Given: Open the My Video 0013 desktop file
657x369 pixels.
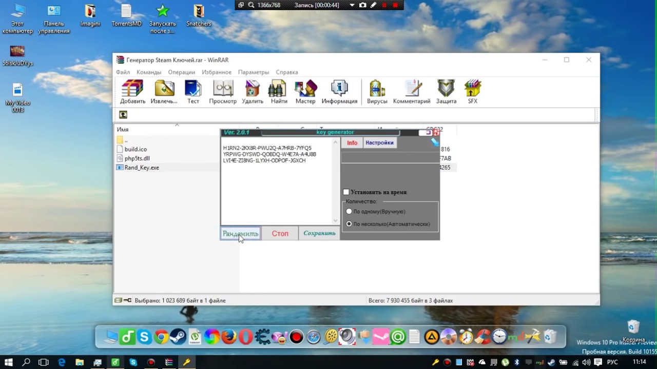Looking at the screenshot, I should coord(18,98).
